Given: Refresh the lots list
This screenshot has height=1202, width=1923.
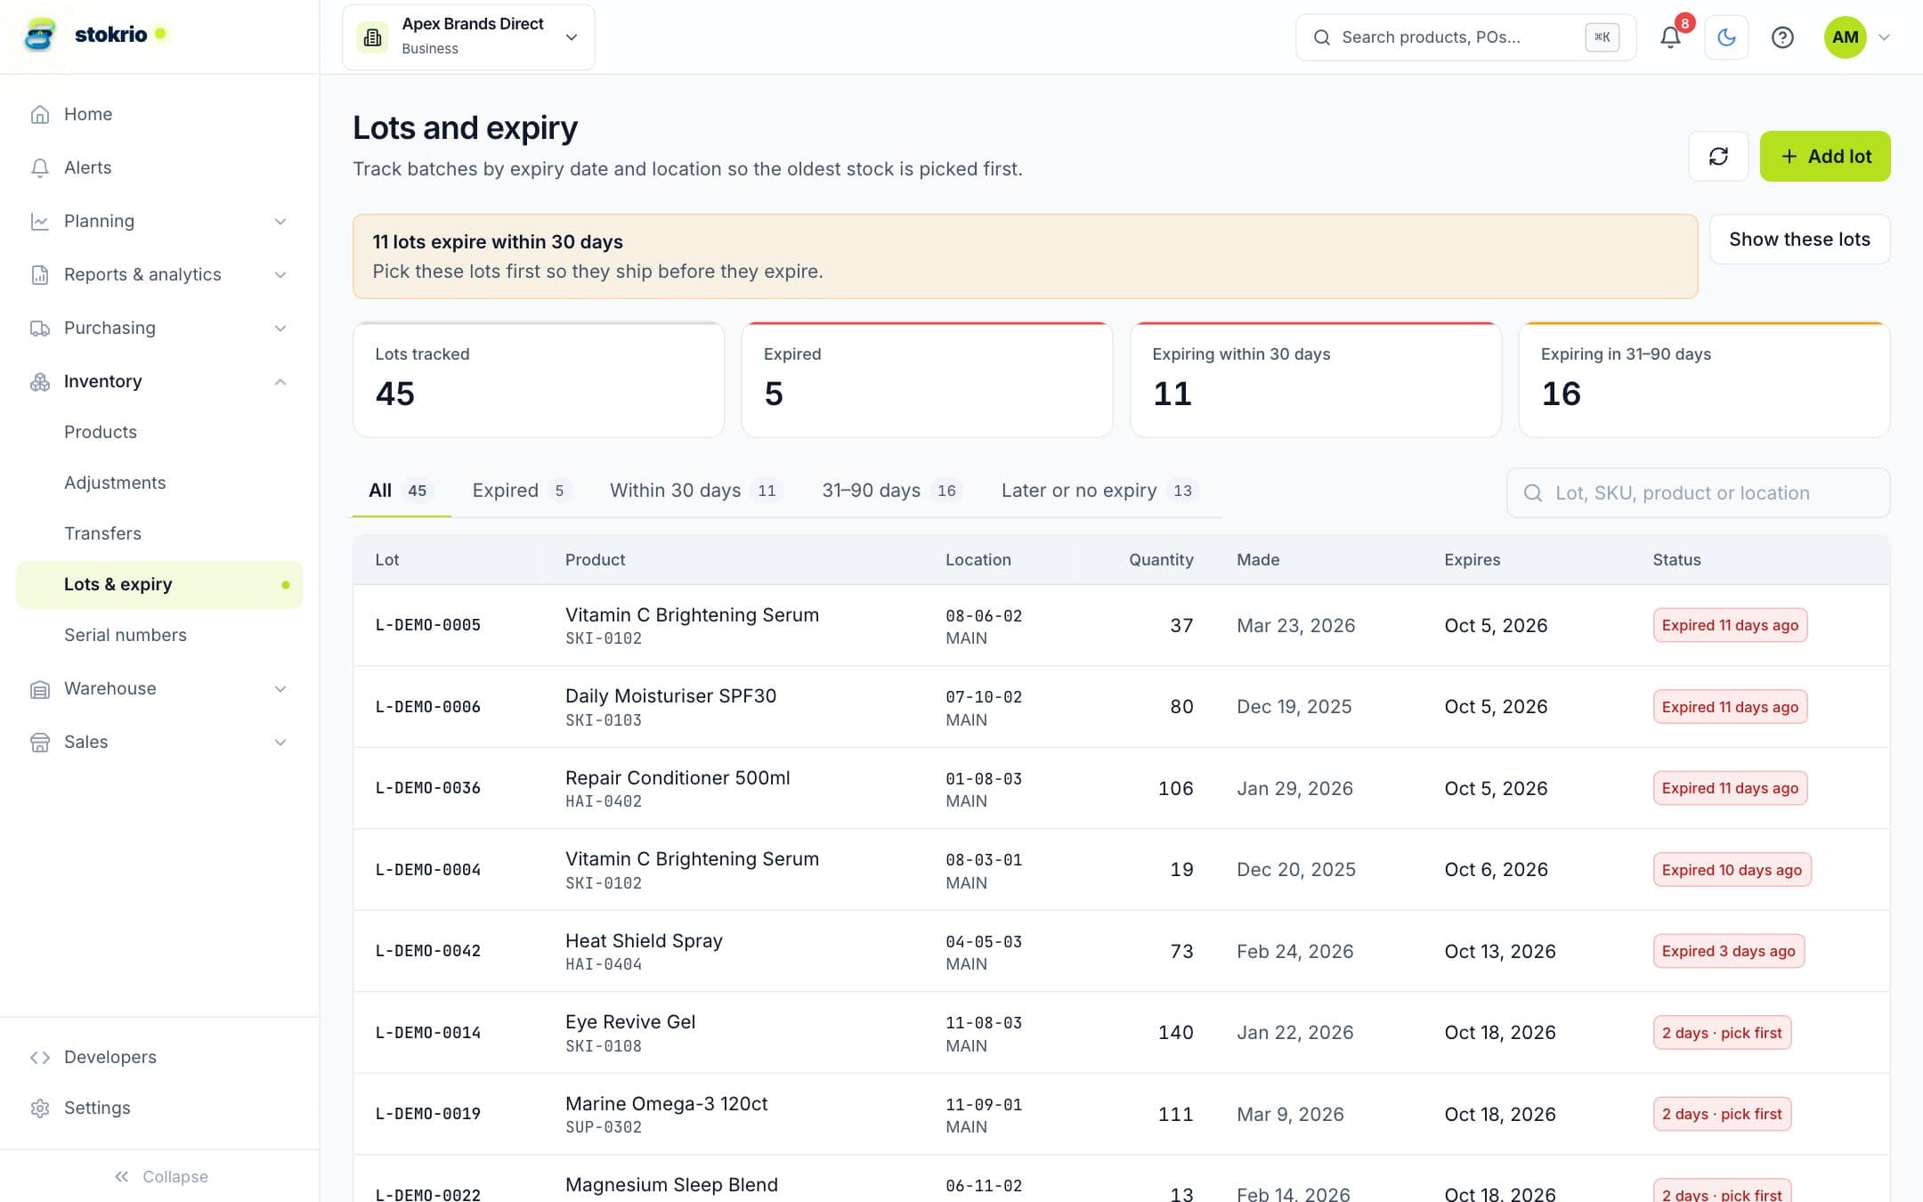Looking at the screenshot, I should pyautogui.click(x=1718, y=157).
